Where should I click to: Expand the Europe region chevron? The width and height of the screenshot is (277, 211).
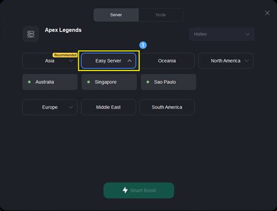(71, 107)
